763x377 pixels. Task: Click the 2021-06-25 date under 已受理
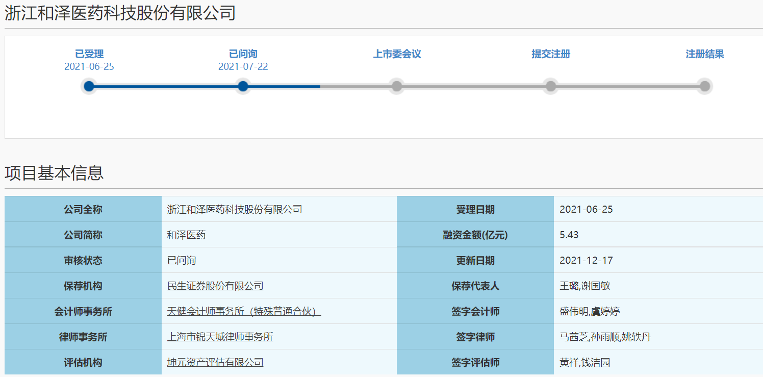coord(89,67)
